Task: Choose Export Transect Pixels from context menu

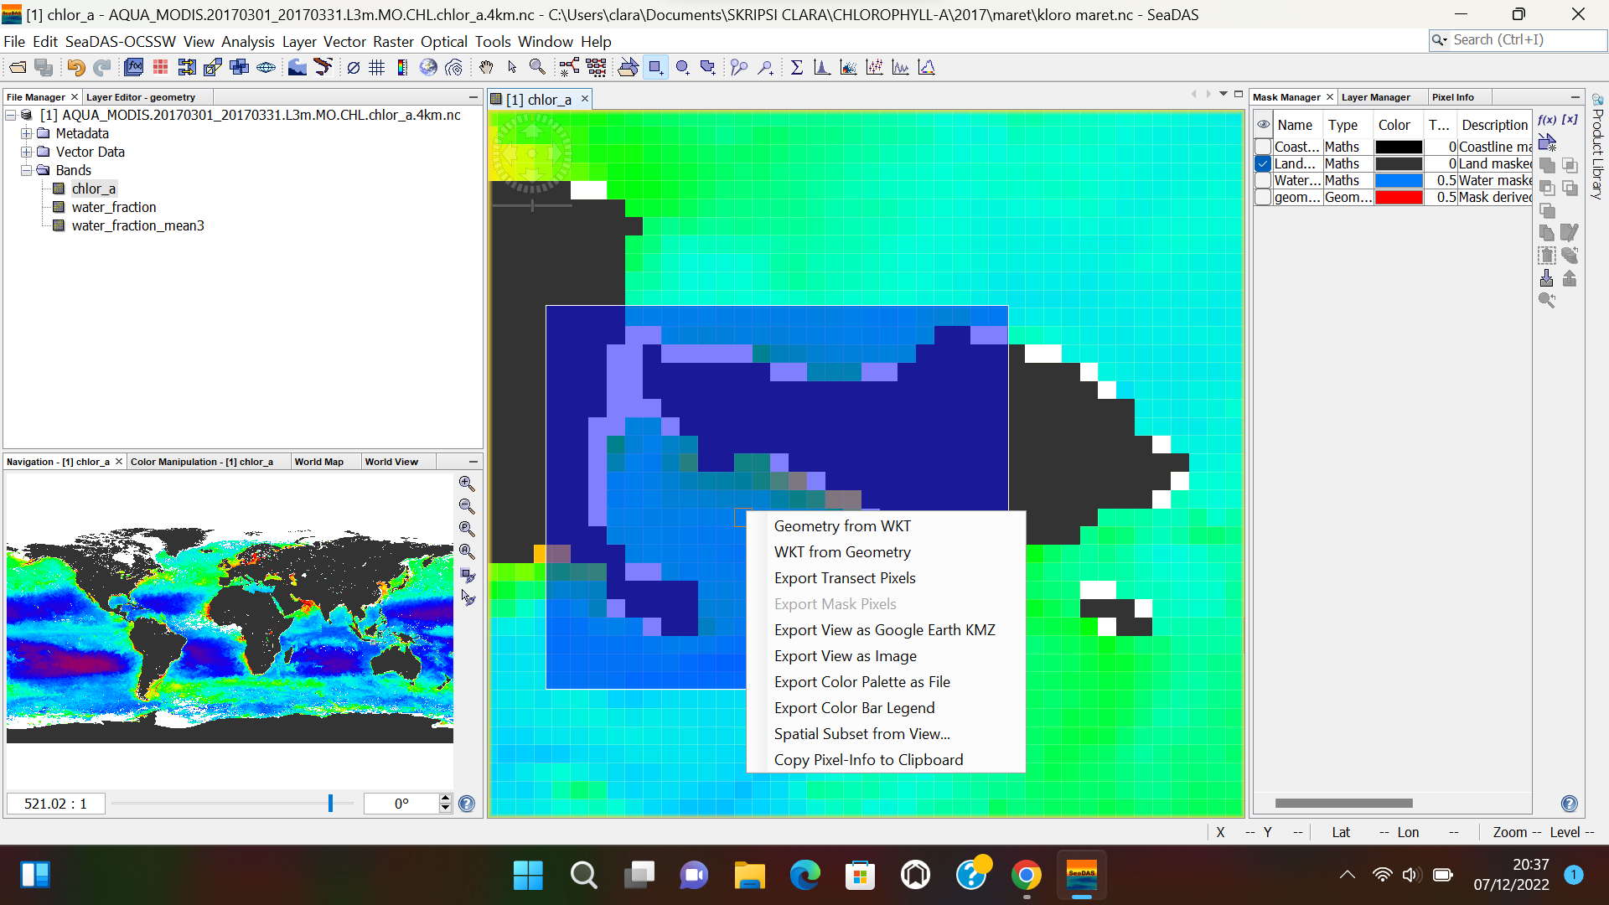Action: coord(886,578)
